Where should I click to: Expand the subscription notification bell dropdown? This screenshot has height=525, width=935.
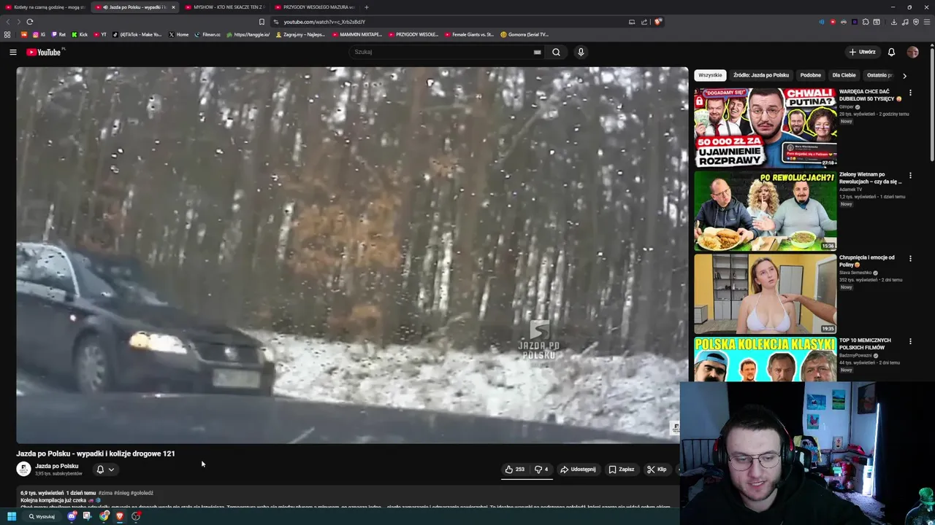point(105,469)
